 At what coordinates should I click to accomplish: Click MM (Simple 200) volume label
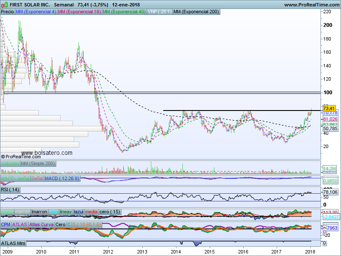[x=38, y=163]
